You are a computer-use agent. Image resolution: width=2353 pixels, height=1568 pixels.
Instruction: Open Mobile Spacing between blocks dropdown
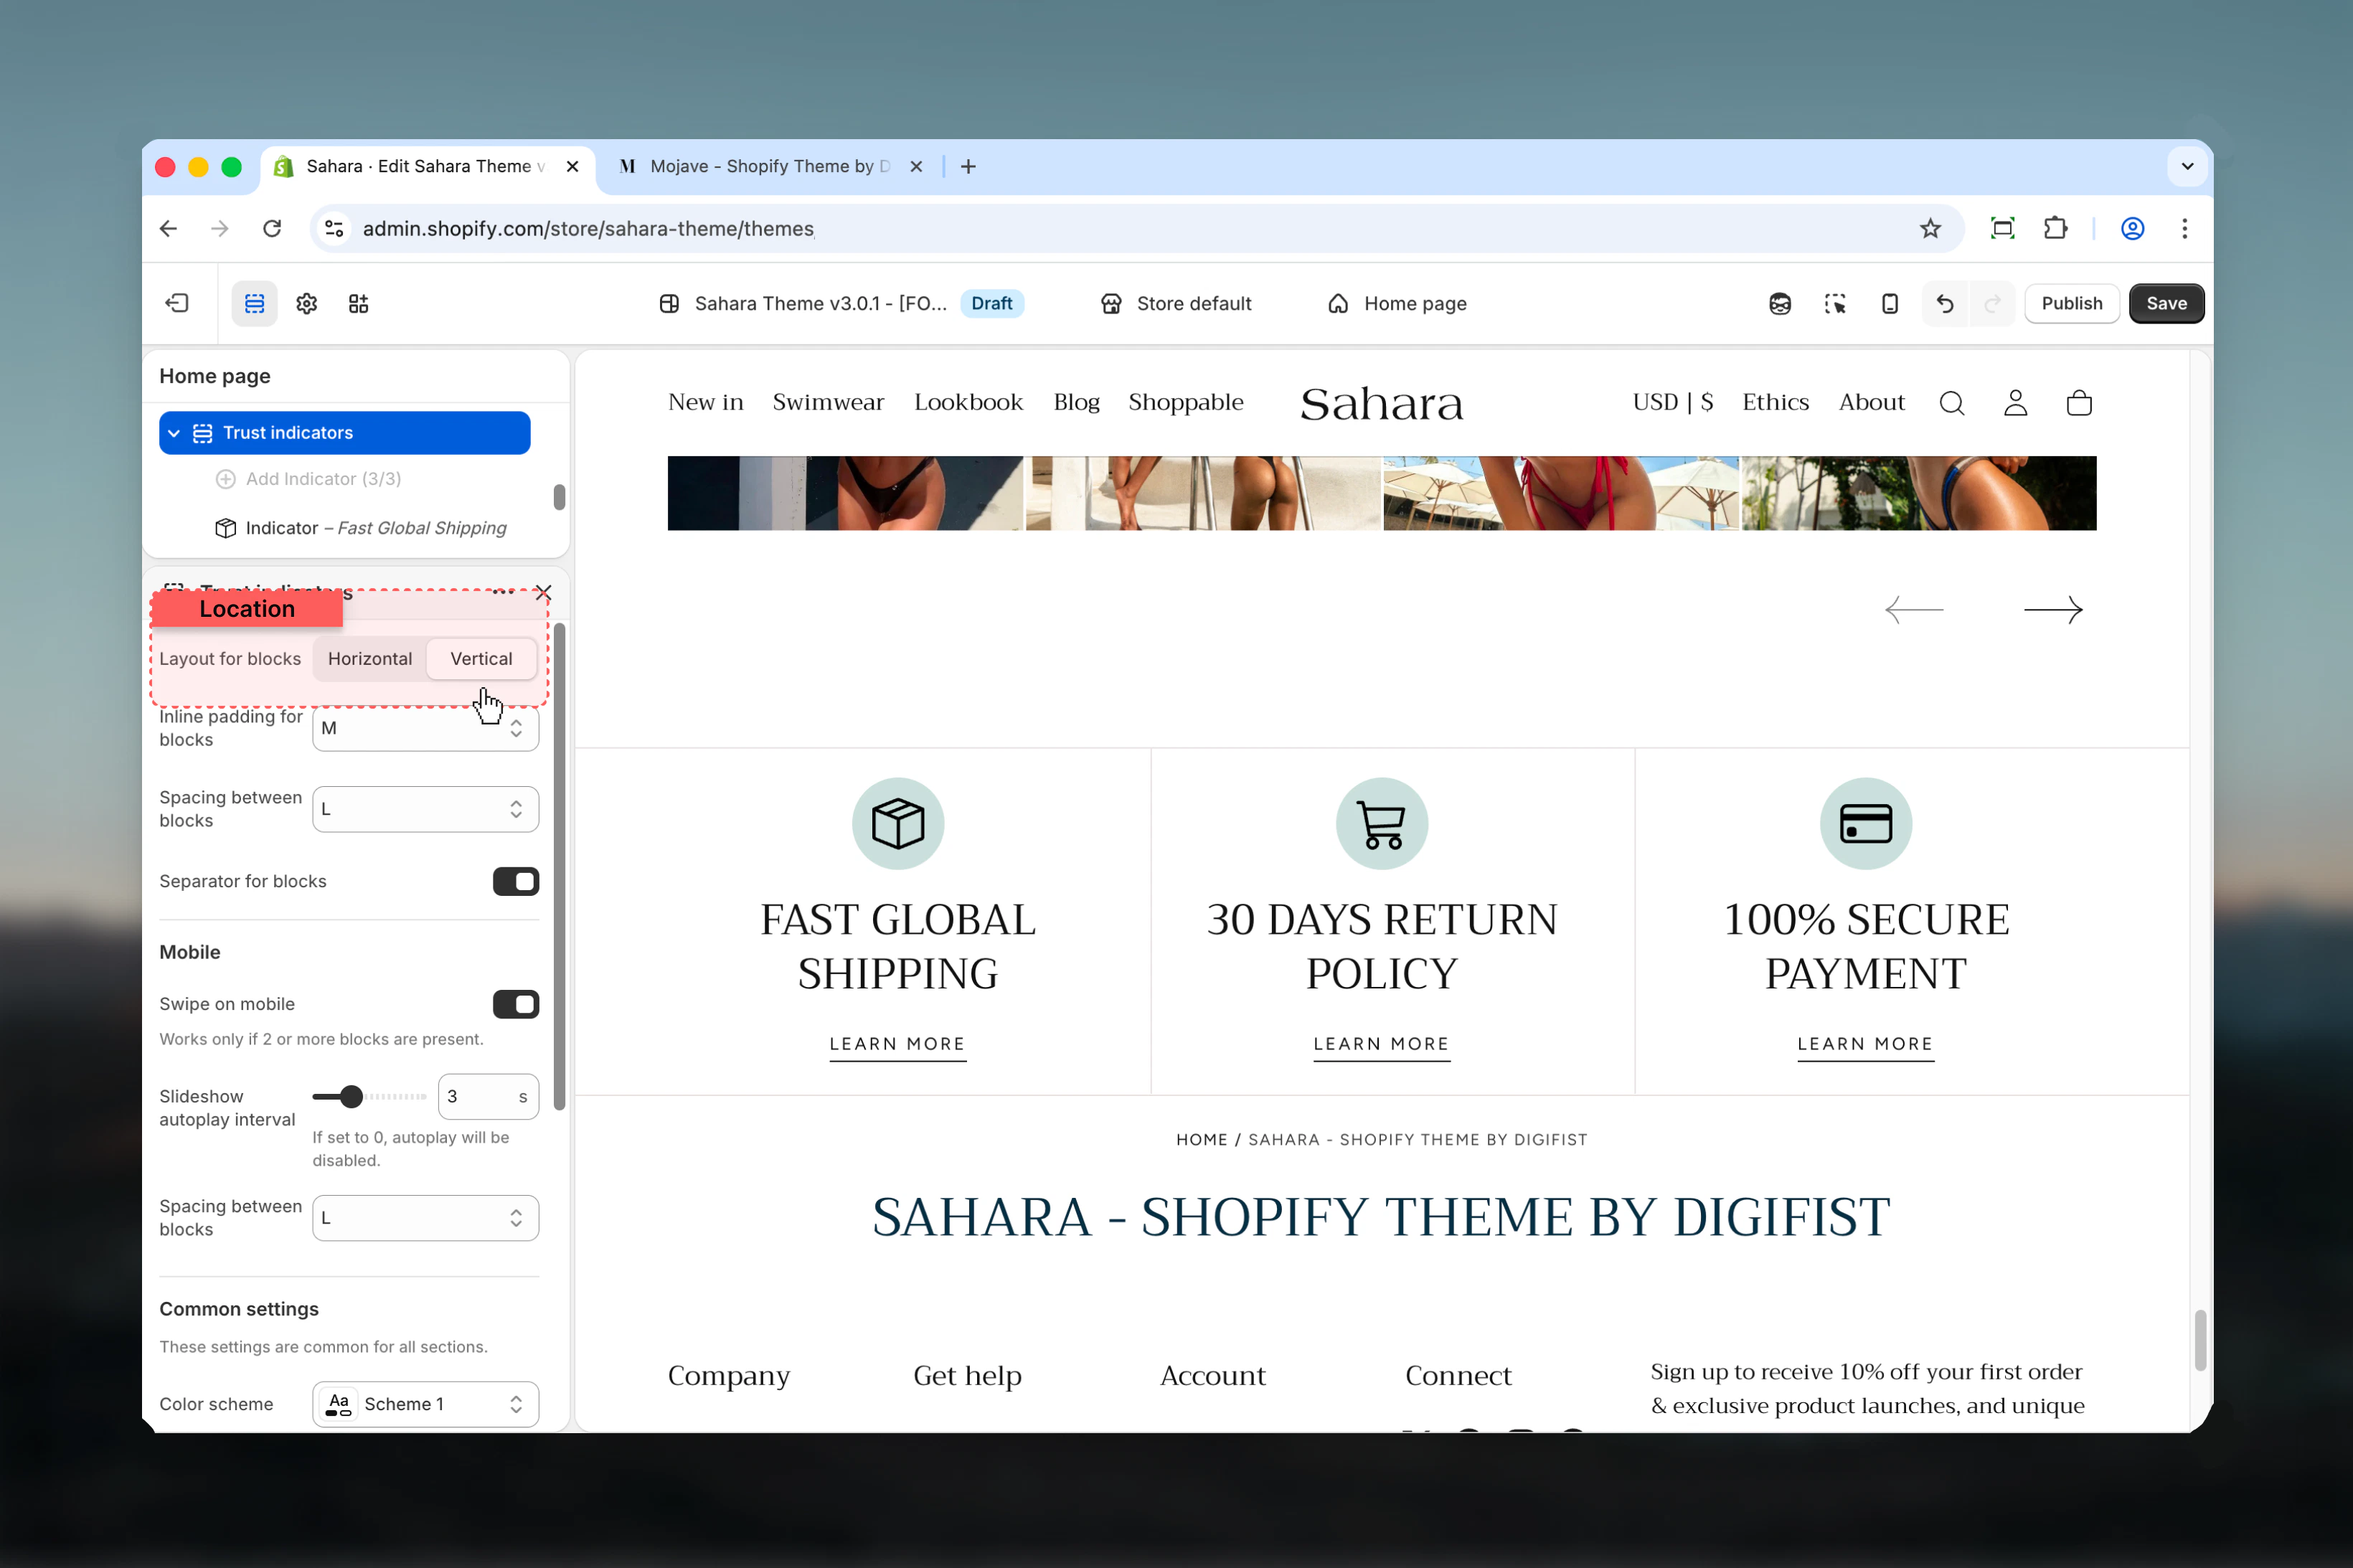[426, 1218]
